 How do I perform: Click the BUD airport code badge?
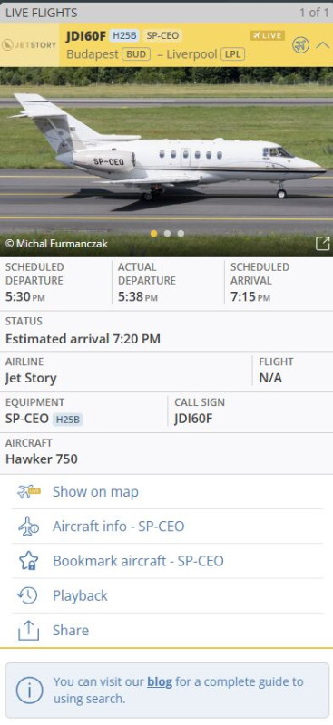click(x=137, y=54)
